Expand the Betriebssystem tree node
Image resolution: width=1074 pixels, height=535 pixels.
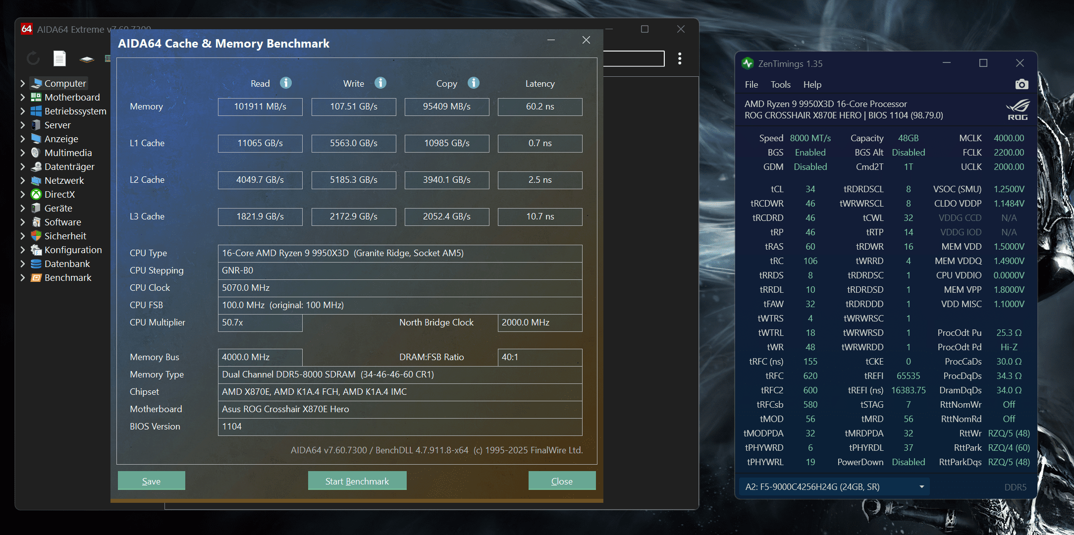[23, 111]
